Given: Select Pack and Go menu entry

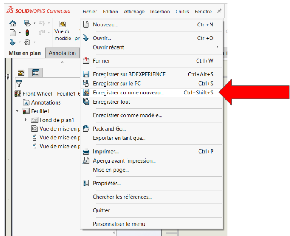Looking at the screenshot, I should click(109, 129).
